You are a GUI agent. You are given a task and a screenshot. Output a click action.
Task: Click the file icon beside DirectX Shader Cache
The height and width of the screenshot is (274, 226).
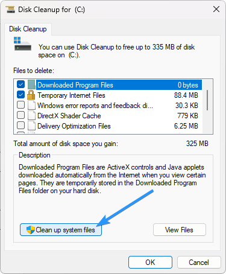tap(31, 115)
